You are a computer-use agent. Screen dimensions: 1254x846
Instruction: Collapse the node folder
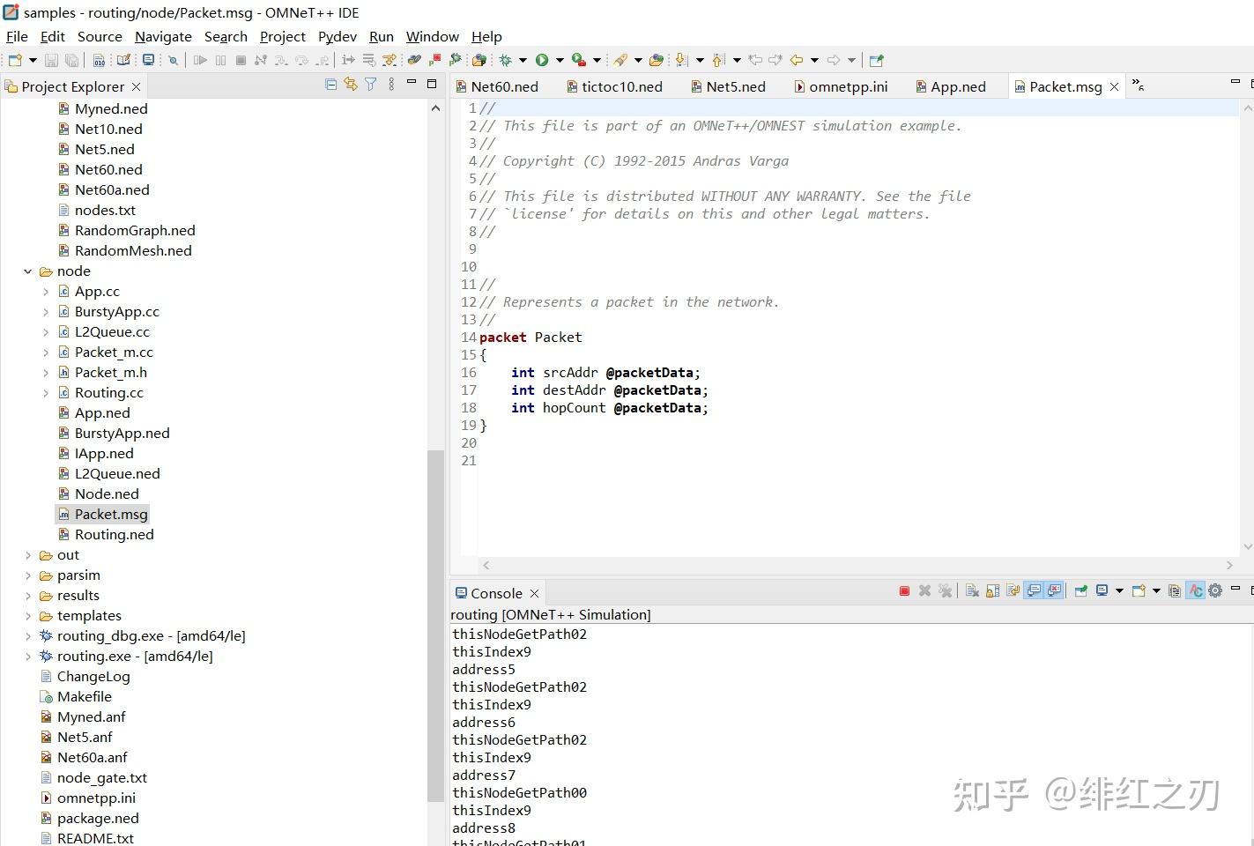tap(28, 271)
